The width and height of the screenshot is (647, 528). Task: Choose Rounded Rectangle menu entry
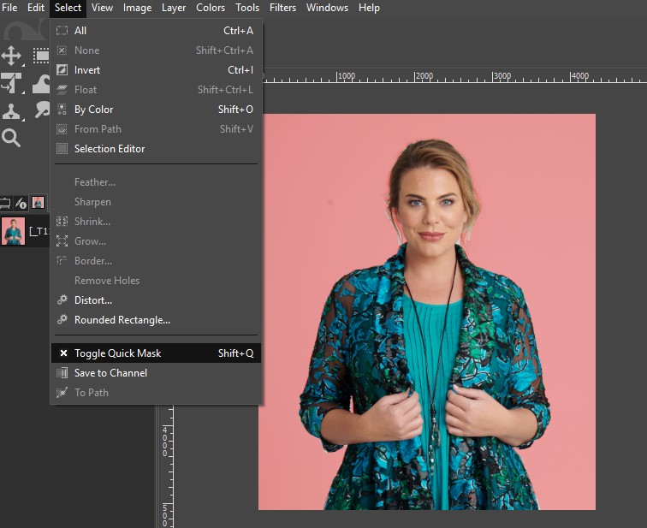[x=122, y=320]
